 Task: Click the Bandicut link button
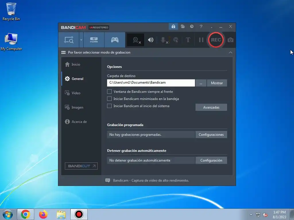tap(81, 166)
